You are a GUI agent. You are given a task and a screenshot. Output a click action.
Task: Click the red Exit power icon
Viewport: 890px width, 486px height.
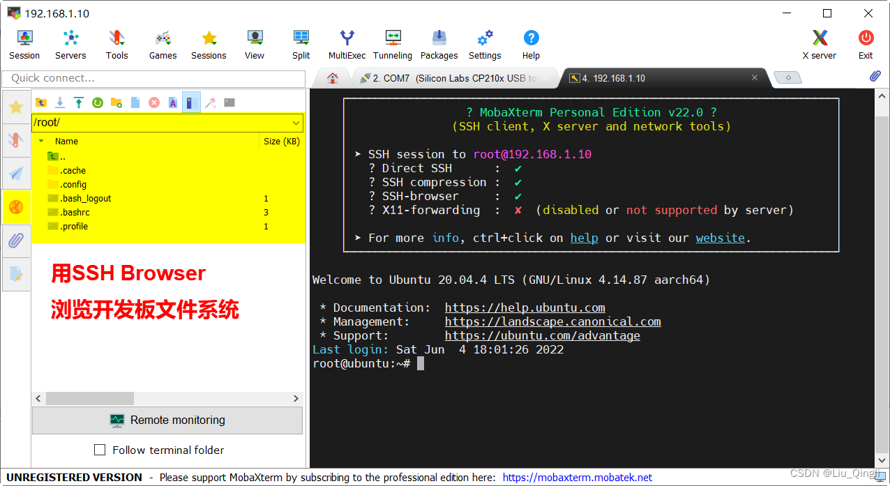pos(866,45)
